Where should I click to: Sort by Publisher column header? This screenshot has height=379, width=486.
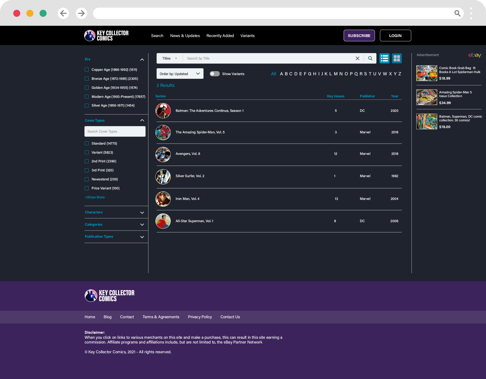coord(367,96)
